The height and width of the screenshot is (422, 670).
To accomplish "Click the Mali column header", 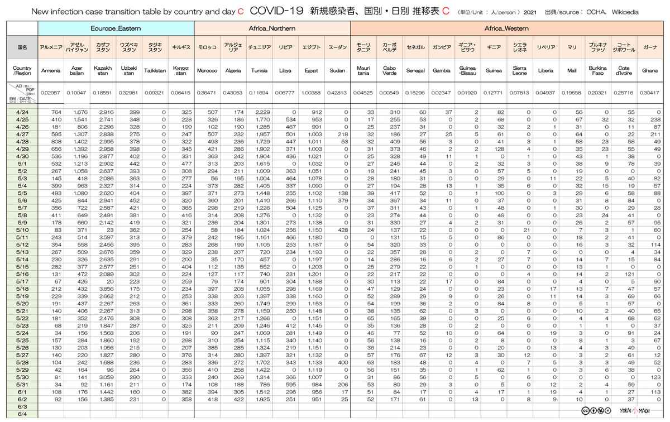I will point(572,71).
